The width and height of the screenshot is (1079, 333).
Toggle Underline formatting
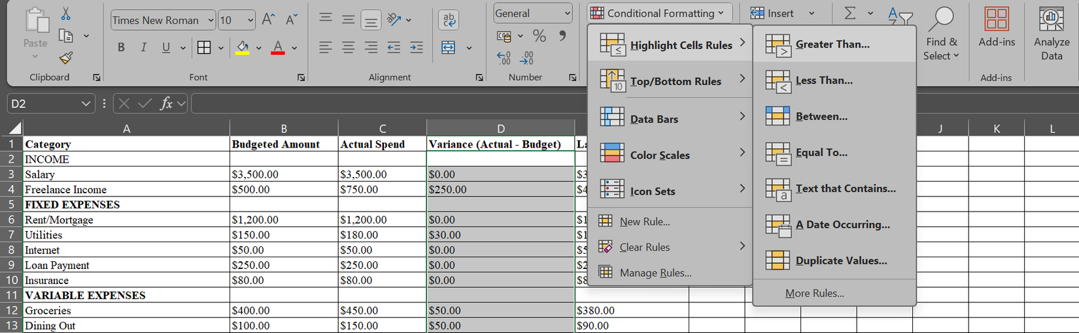(165, 47)
